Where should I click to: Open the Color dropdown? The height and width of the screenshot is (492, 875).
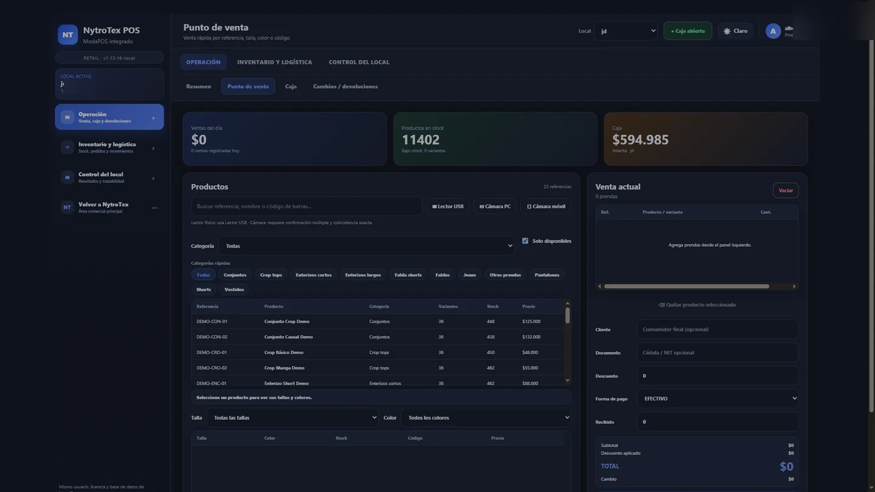pyautogui.click(x=486, y=418)
